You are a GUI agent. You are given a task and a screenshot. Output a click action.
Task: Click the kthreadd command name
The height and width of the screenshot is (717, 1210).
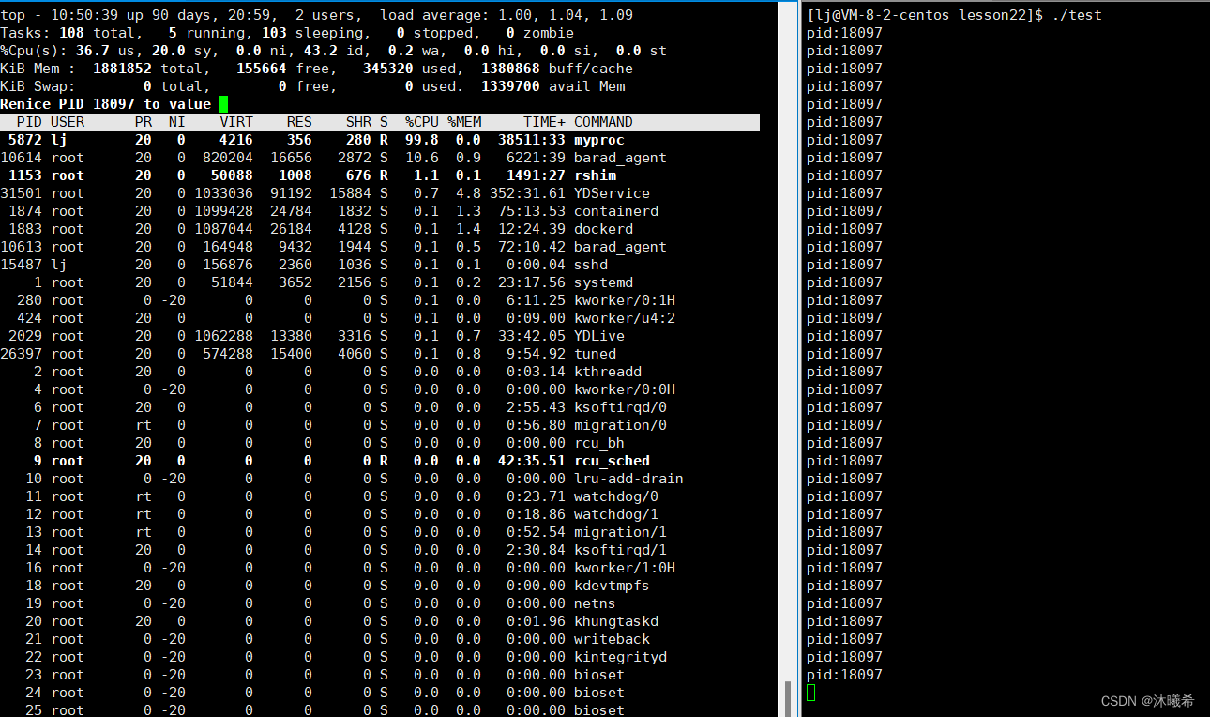608,372
